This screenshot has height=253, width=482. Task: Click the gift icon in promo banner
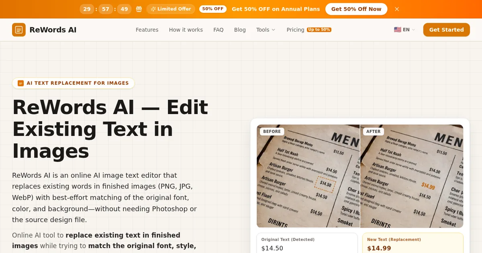click(139, 9)
